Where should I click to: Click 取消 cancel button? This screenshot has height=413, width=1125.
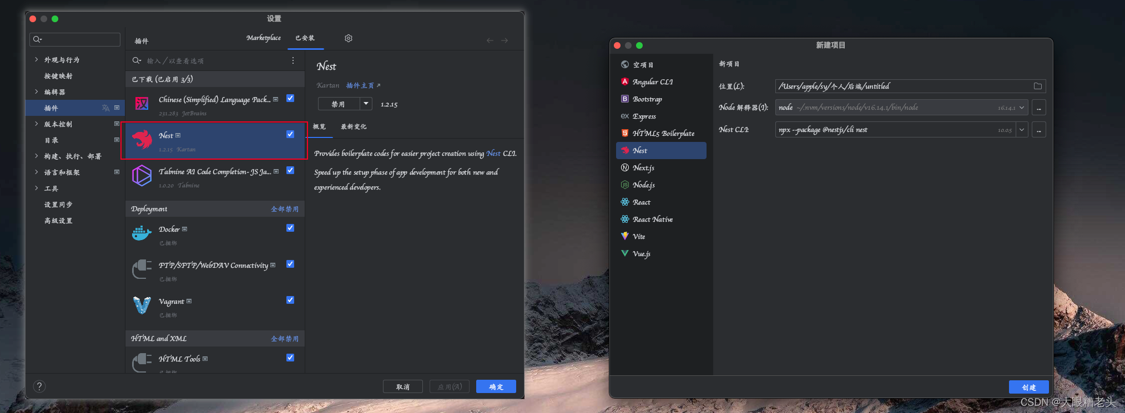(x=403, y=386)
